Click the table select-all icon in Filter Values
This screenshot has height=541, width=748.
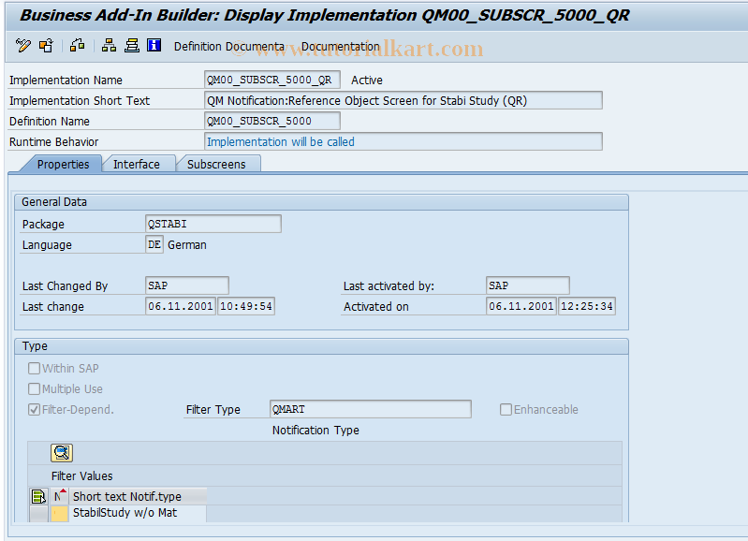coord(38,497)
